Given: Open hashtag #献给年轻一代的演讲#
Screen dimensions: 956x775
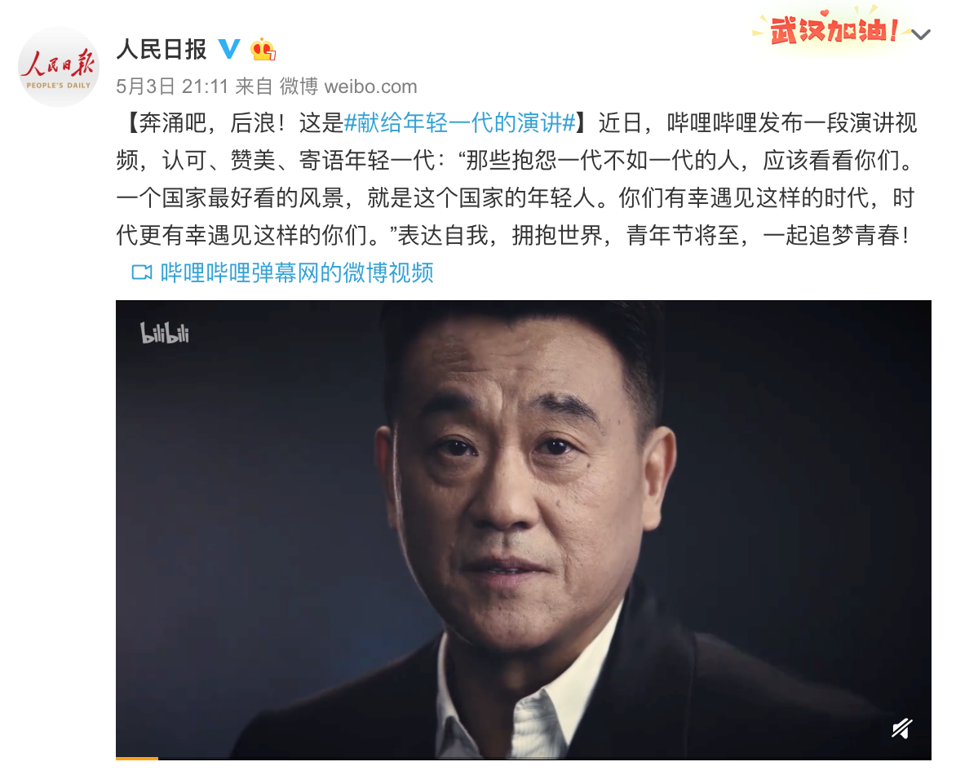Looking at the screenshot, I should [x=460, y=123].
